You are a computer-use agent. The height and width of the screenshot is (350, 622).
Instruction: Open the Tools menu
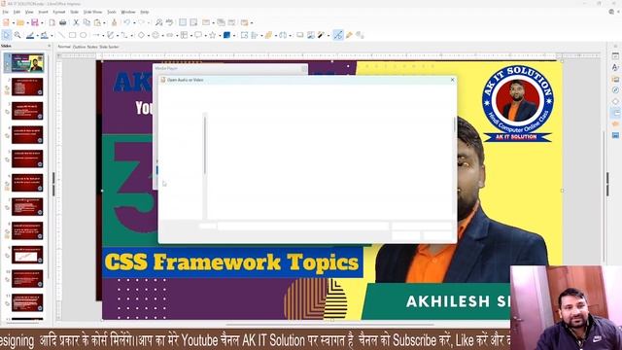pos(112,12)
